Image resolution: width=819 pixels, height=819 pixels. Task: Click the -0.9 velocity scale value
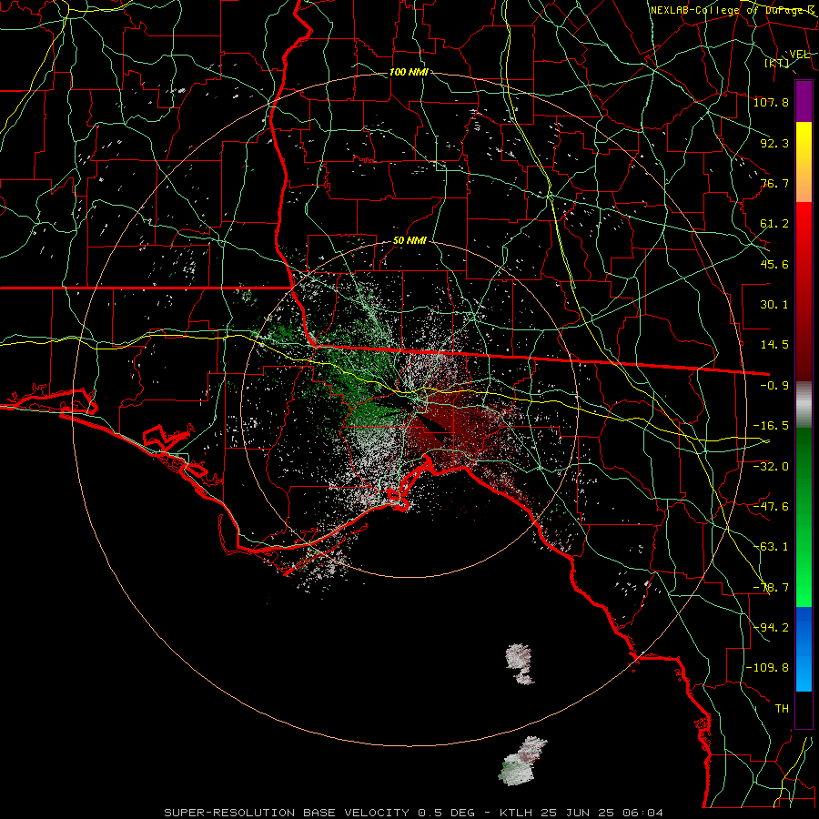point(774,386)
